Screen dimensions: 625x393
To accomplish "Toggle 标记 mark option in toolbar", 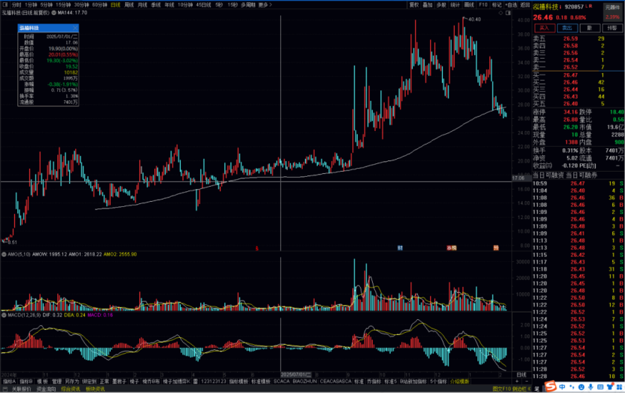I will tap(496, 4).
